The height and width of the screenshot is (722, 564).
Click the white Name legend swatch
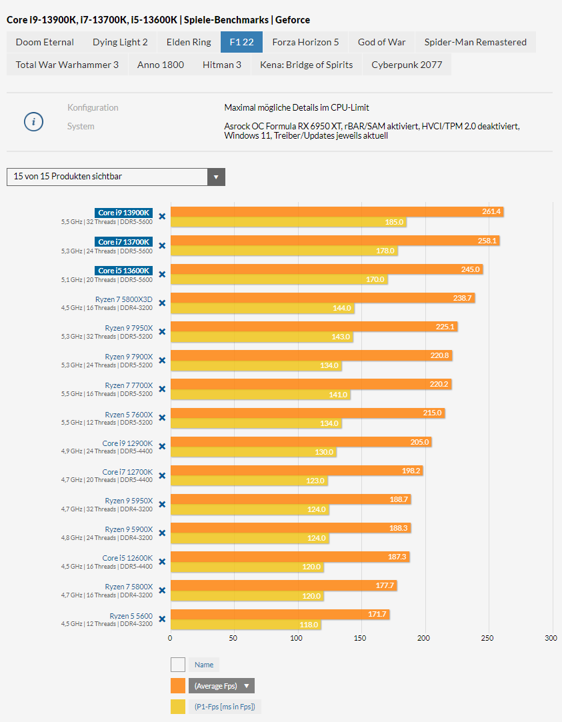178,665
